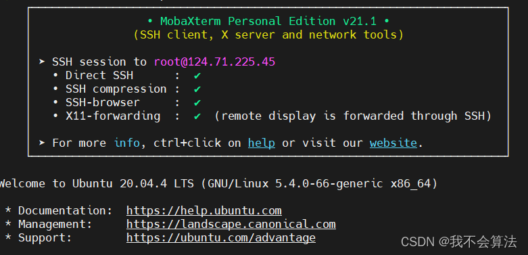
Task: Click the green checkmark for Direct SSH
Action: [x=197, y=76]
